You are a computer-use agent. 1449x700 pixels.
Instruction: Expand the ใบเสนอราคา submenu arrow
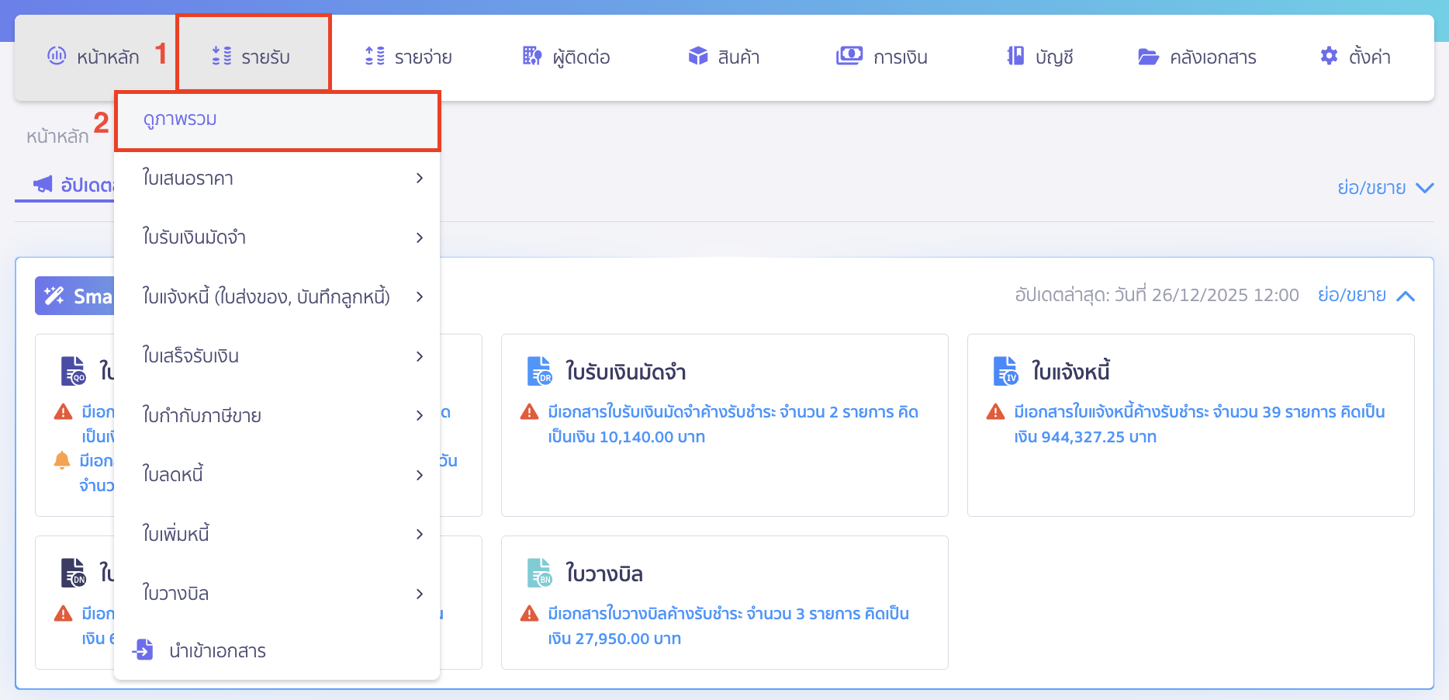pos(420,178)
